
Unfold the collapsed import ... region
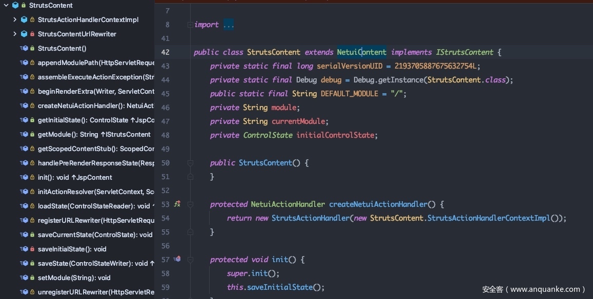(x=229, y=25)
